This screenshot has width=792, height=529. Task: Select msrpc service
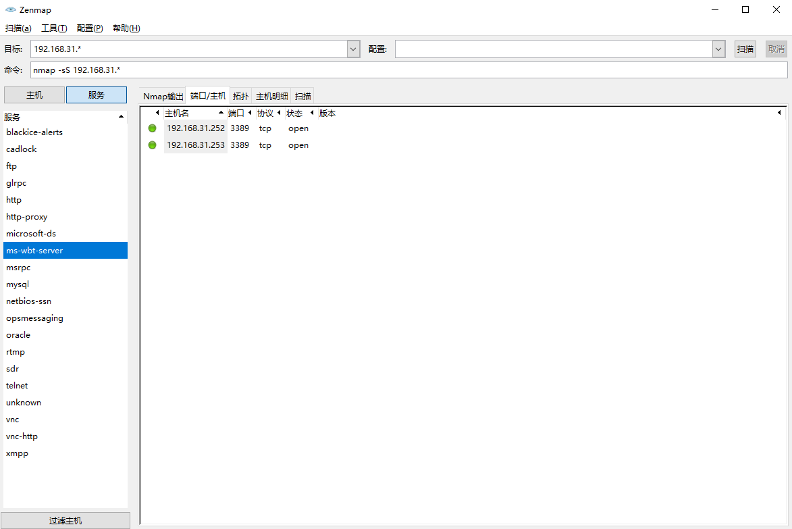coord(65,268)
